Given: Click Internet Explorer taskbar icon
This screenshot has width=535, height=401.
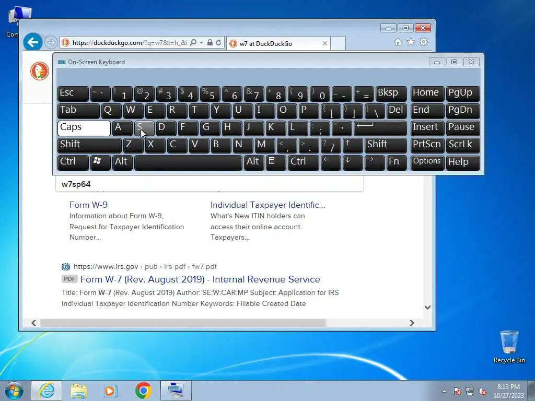Looking at the screenshot, I should [46, 391].
